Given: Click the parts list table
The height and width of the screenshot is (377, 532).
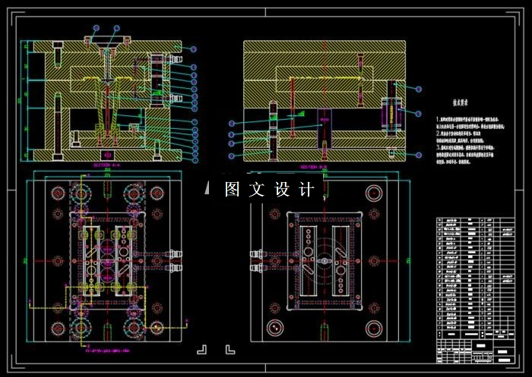Looking at the screenshot, I should (x=475, y=278).
